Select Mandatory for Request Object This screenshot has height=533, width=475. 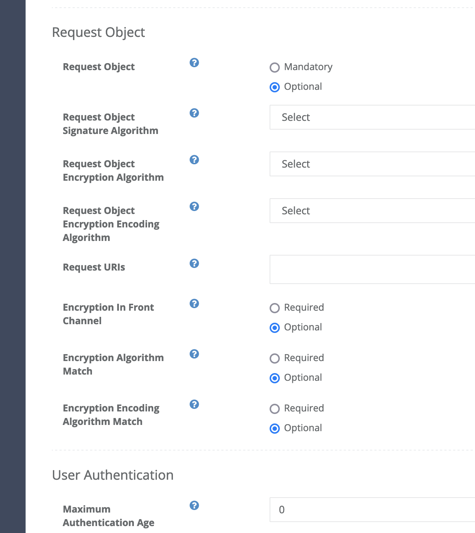click(275, 68)
